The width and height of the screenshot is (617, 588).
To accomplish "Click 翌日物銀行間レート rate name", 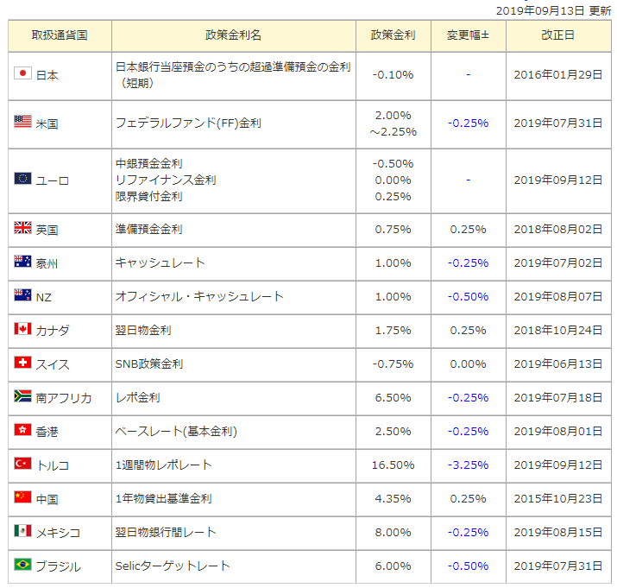I will point(166,533).
